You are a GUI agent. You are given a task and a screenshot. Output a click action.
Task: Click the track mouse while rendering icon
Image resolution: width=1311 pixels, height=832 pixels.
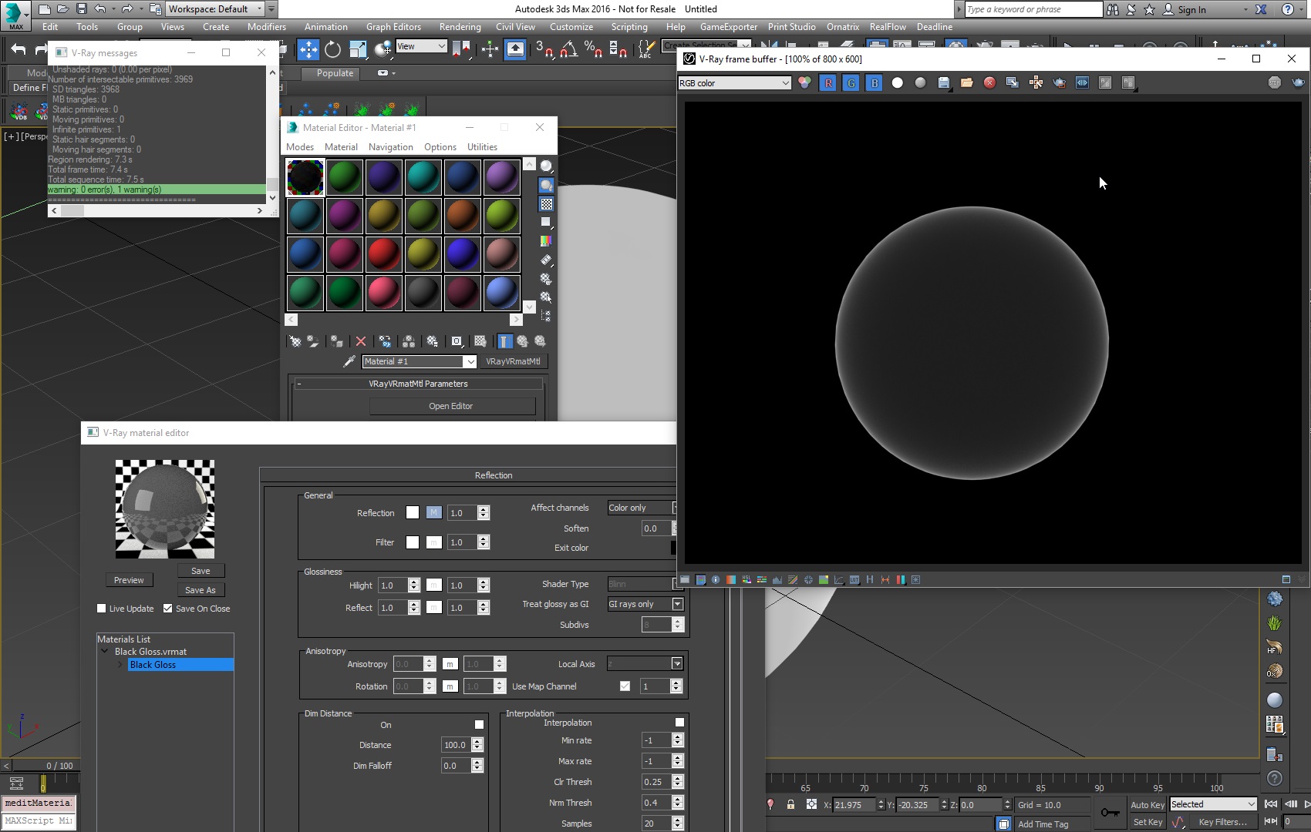pos(1036,82)
